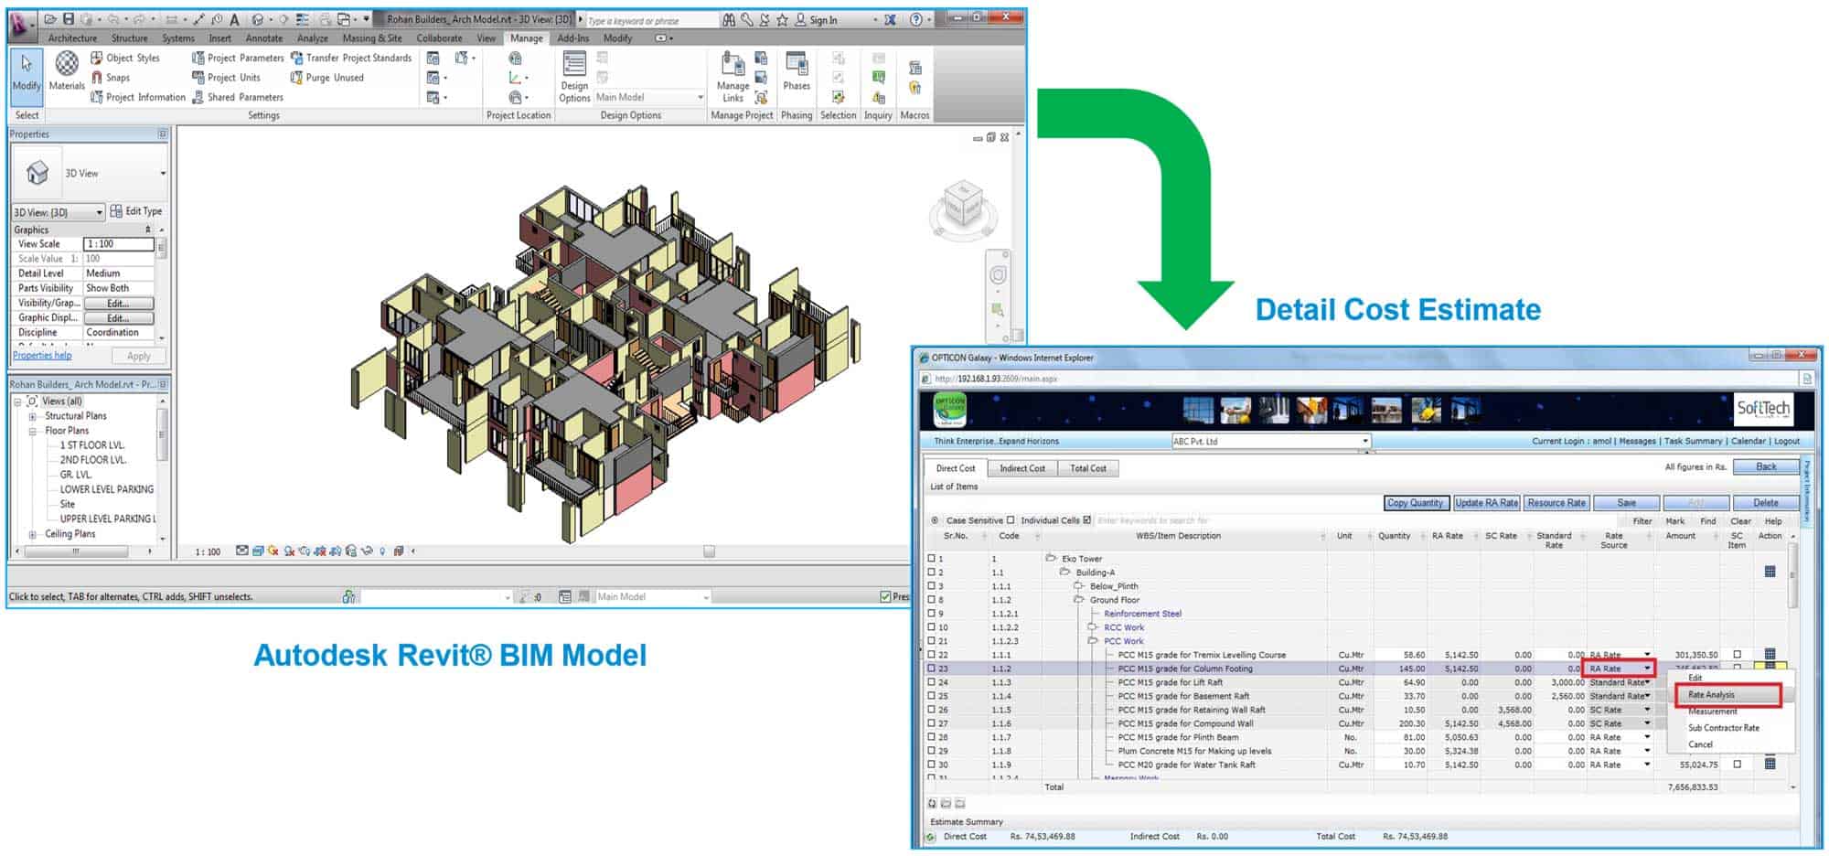Click the Logout link
The height and width of the screenshot is (856, 1829).
pos(1787,441)
